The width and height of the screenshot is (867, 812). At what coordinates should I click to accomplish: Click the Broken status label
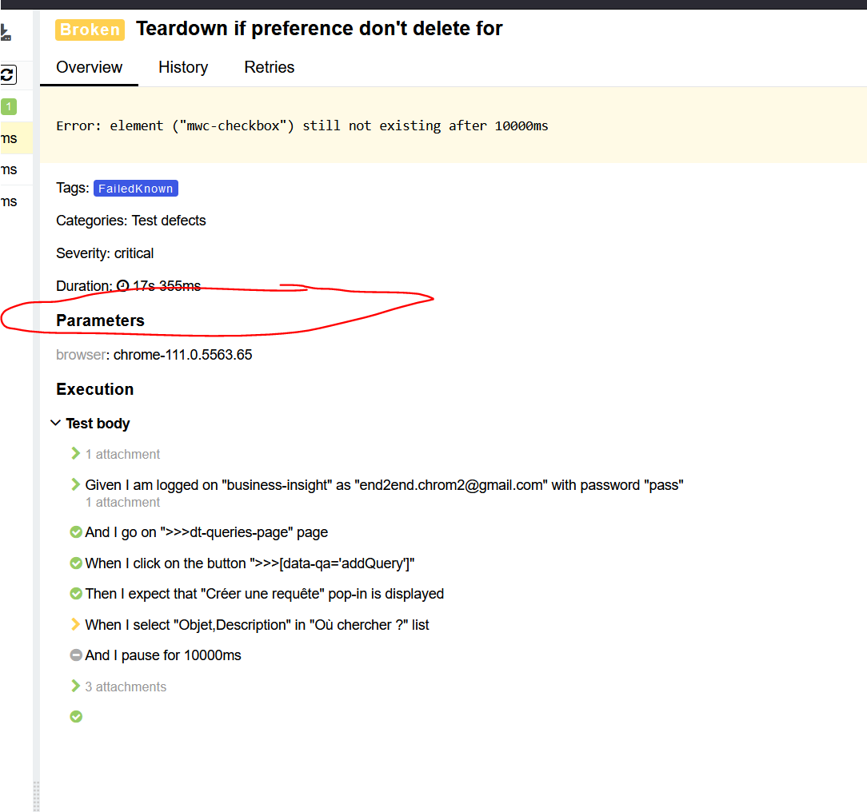[x=90, y=29]
